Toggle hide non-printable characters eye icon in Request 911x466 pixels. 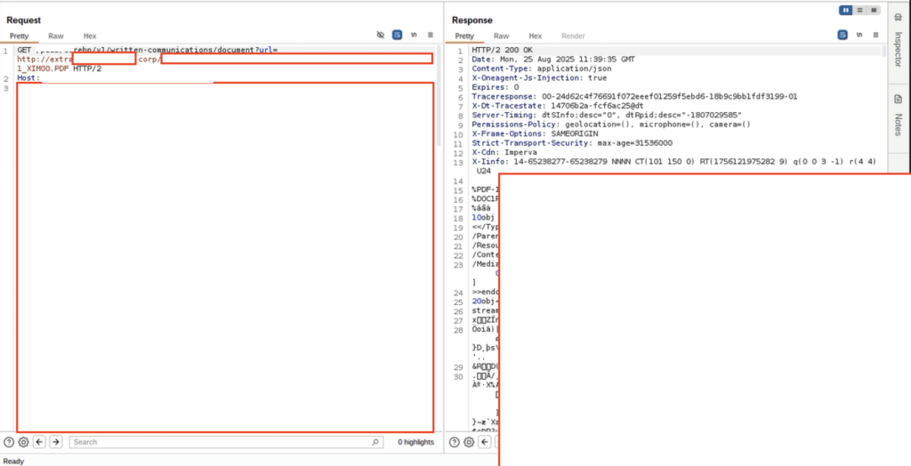point(381,36)
